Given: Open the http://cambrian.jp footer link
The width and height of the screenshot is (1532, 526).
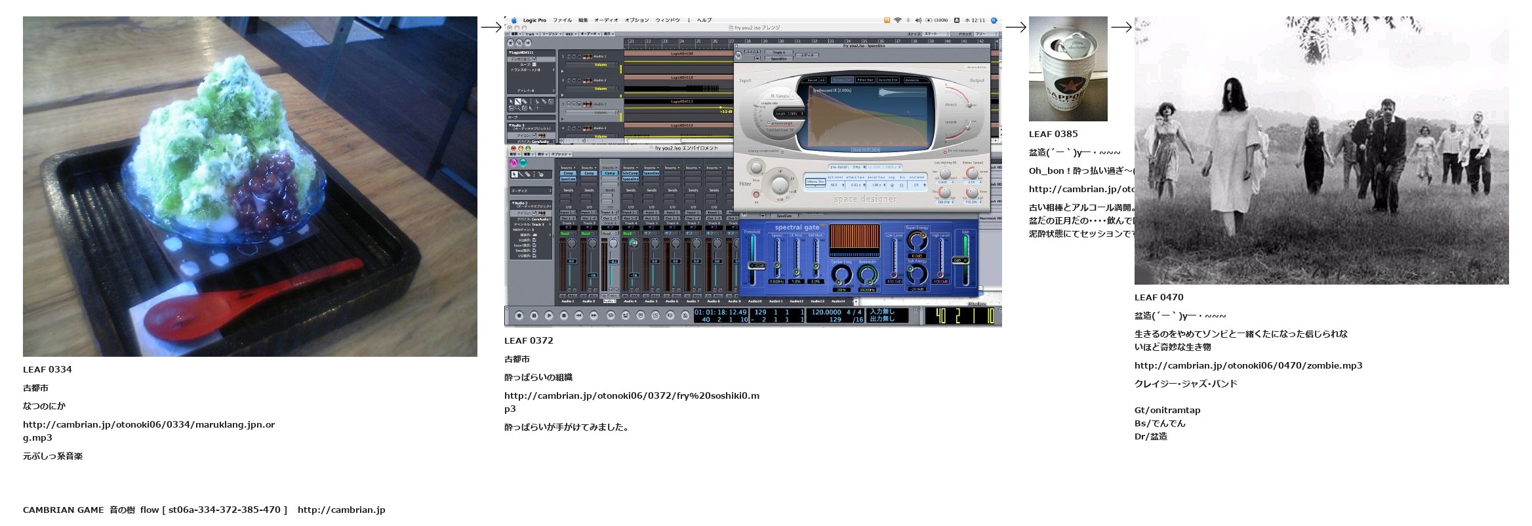Looking at the screenshot, I should tap(341, 510).
